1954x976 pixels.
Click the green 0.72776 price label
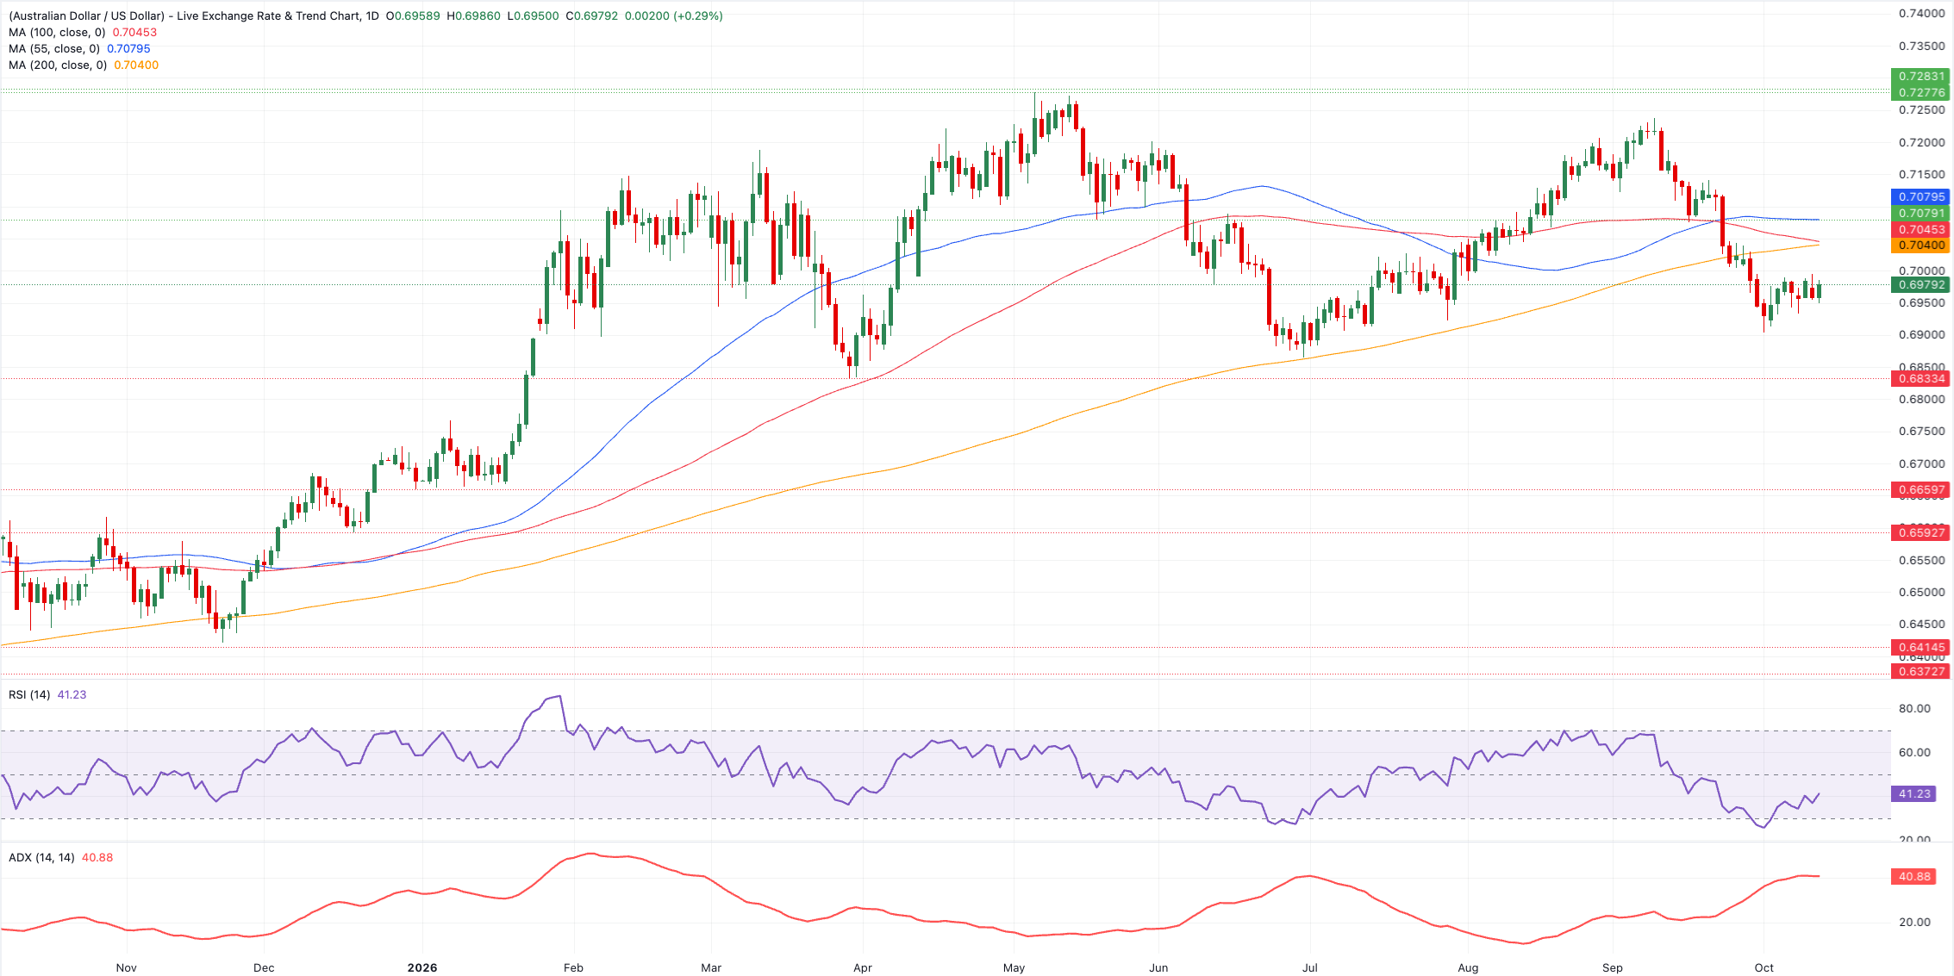click(1921, 93)
